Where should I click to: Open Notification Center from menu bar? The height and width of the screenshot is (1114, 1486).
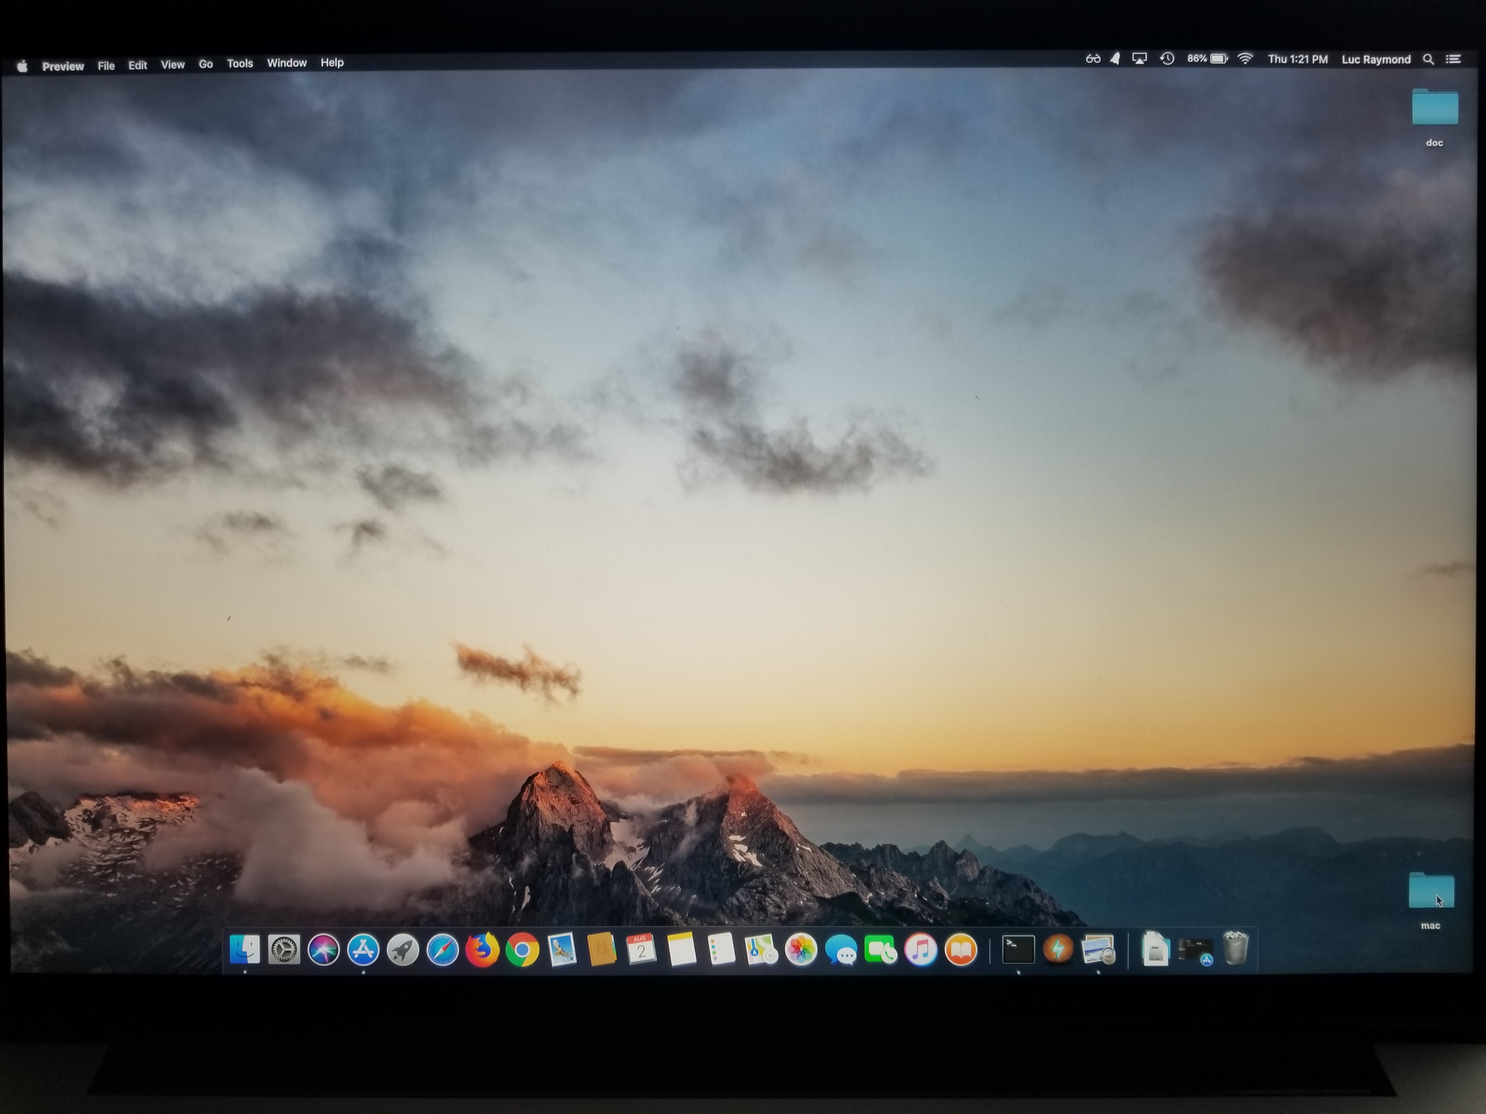[x=1454, y=60]
